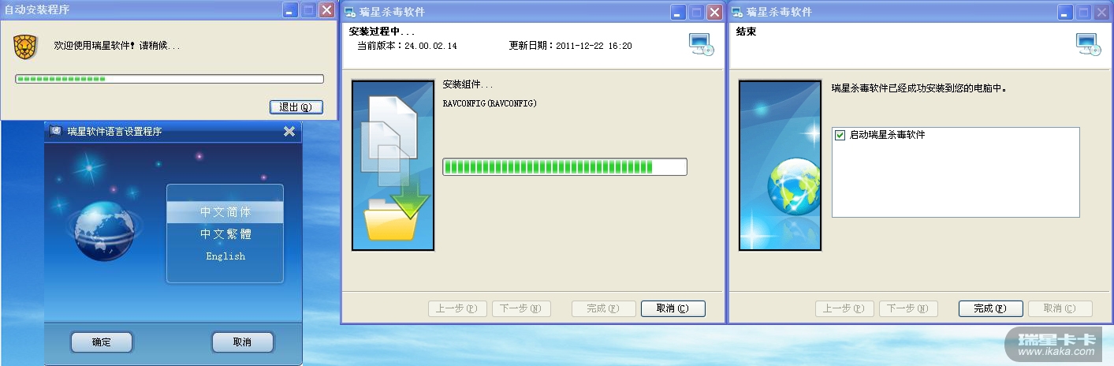Click the computer disc icon in installing window header
The image size is (1114, 366).
(x=701, y=44)
